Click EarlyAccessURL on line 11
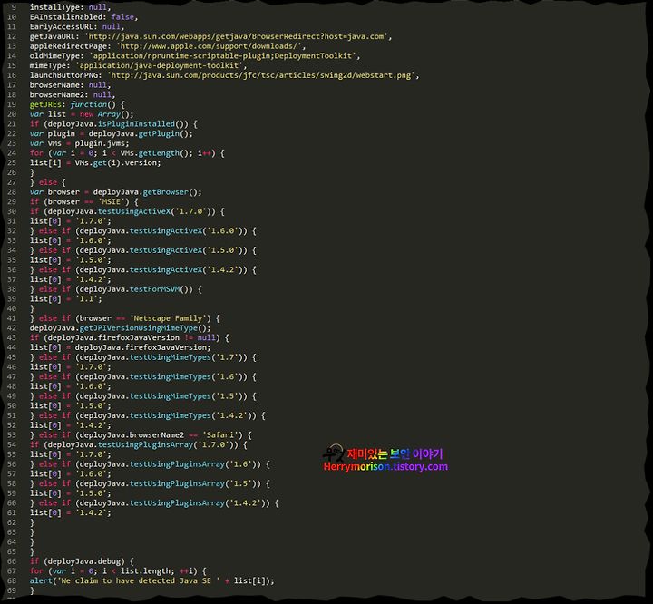653x604 pixels. coord(62,26)
